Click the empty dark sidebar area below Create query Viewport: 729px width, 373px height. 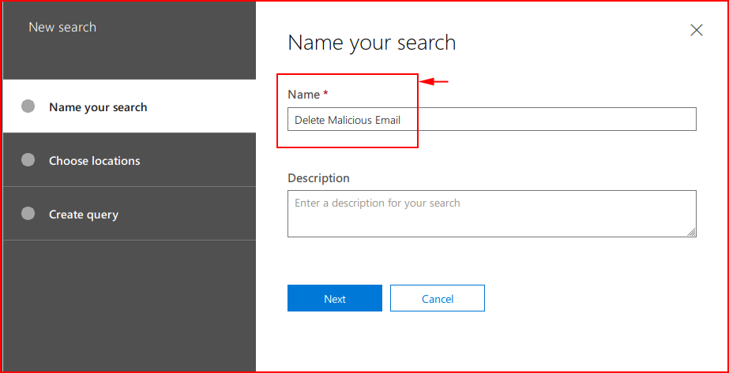coord(130,305)
